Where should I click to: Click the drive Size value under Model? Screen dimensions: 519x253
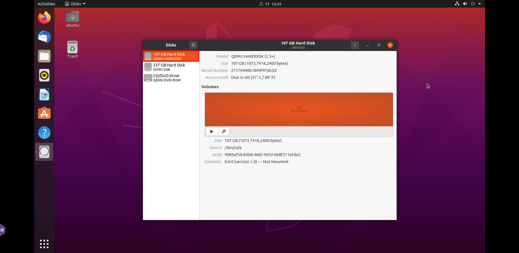click(x=259, y=63)
